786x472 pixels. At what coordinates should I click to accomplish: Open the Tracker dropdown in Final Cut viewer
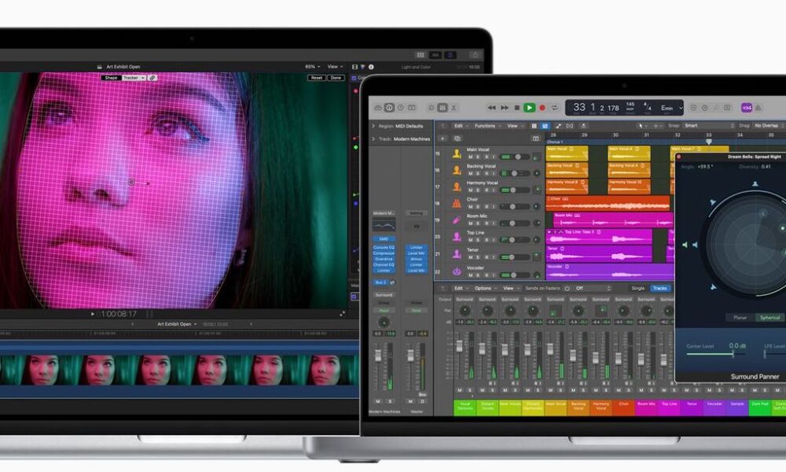[x=134, y=78]
